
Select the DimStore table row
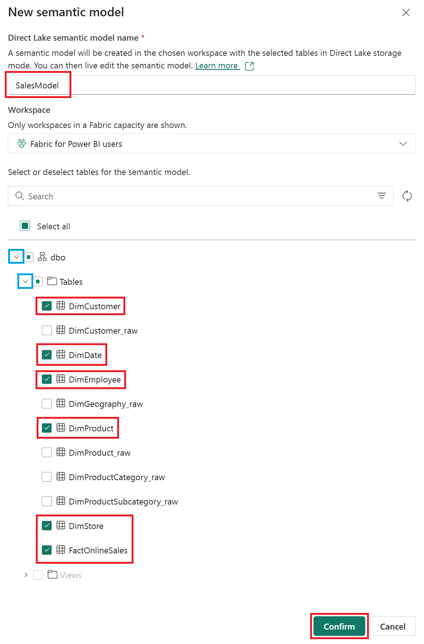(86, 526)
